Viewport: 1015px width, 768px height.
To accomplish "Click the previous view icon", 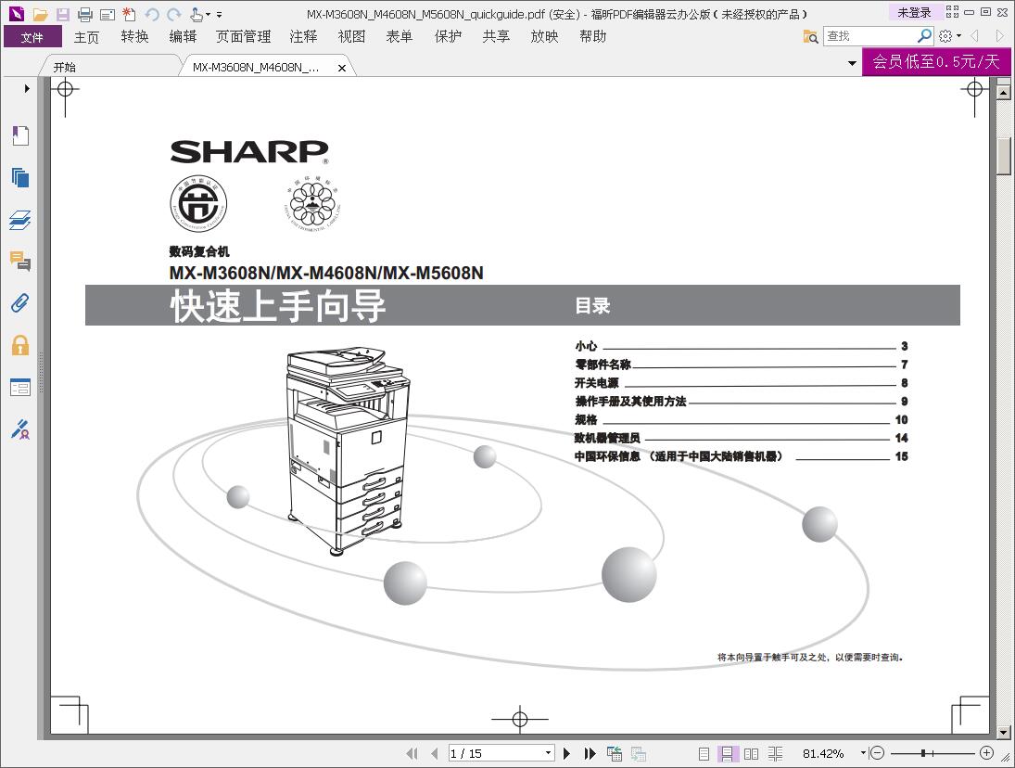I will 615,753.
